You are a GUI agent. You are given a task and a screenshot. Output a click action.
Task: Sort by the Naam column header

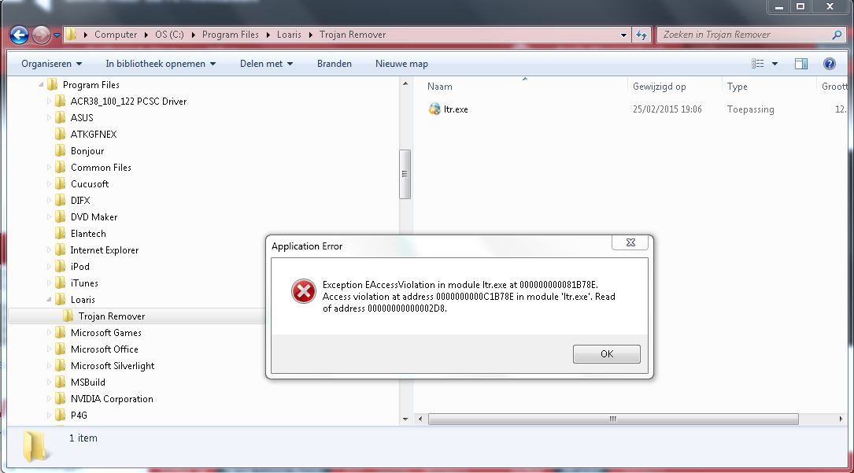point(439,87)
